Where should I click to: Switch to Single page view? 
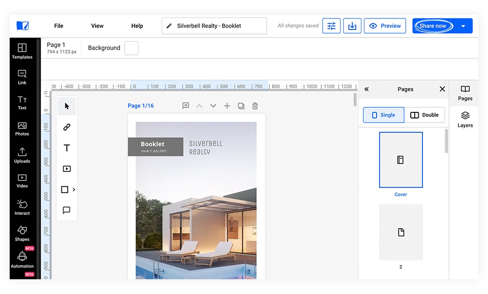pyautogui.click(x=383, y=115)
